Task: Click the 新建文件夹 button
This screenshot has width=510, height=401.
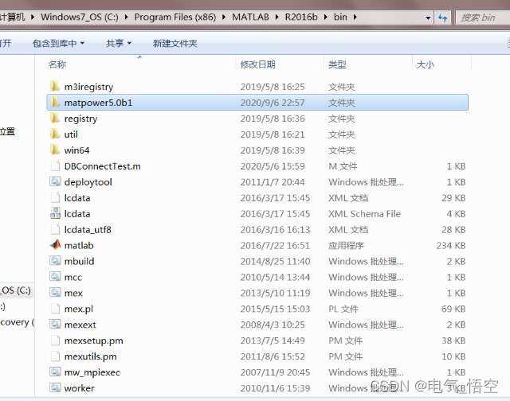Action: (175, 43)
